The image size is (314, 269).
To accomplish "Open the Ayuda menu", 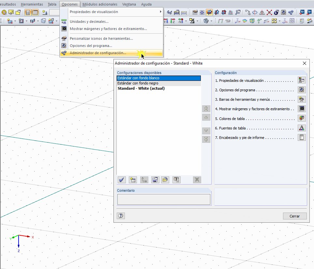I will click(146, 4).
